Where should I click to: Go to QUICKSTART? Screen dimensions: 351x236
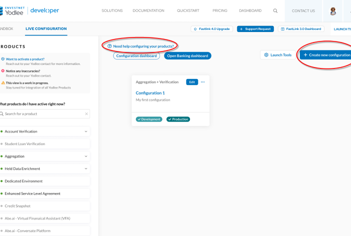(188, 10)
